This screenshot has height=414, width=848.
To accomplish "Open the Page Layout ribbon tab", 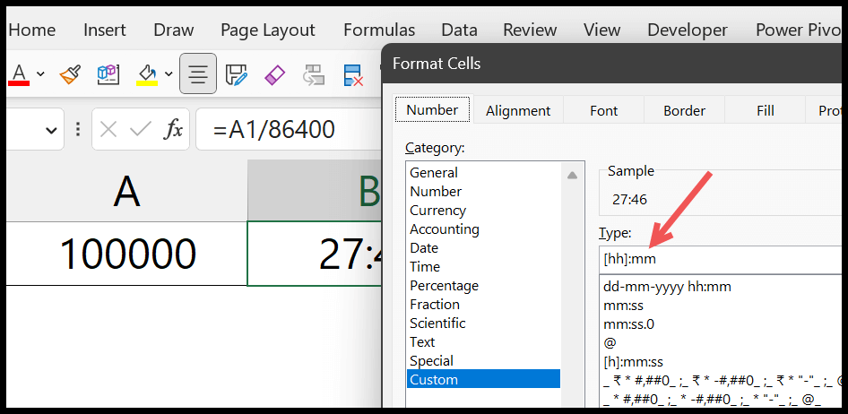I will click(268, 30).
